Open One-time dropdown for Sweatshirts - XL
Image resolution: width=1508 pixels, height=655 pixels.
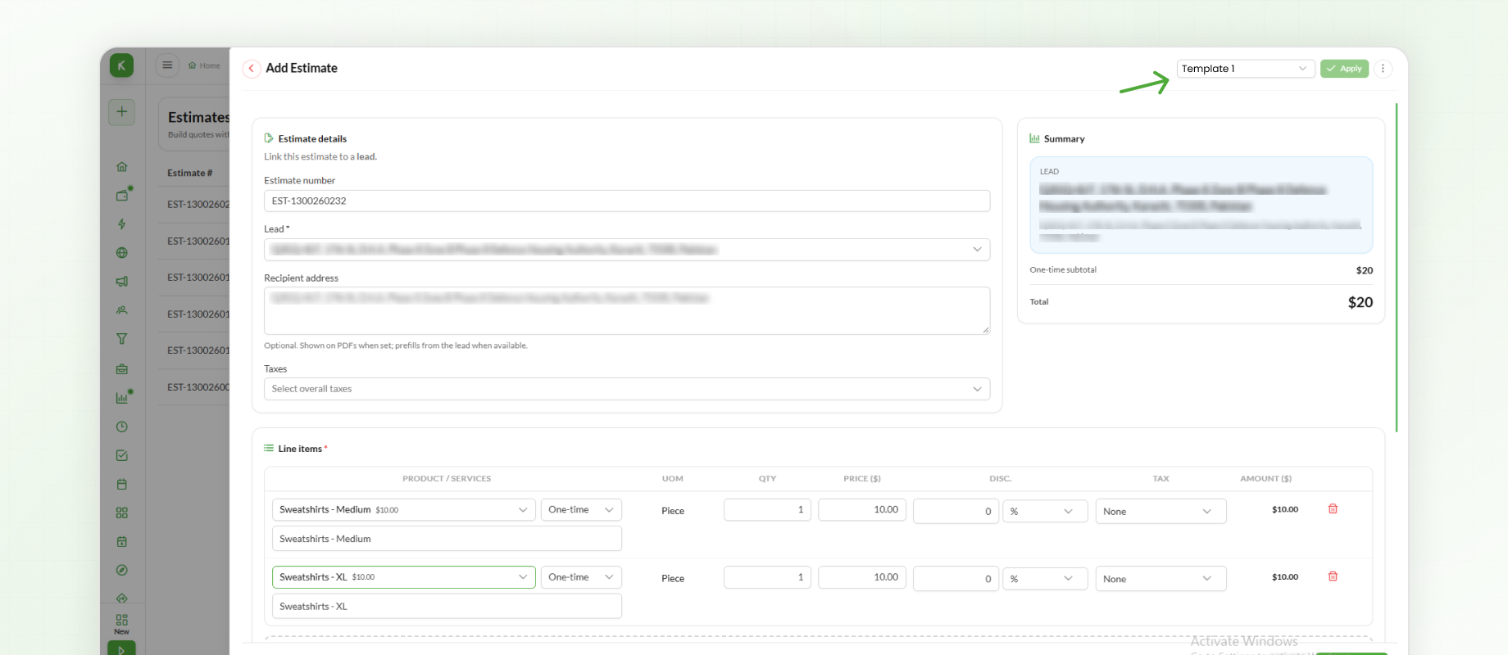click(x=581, y=577)
